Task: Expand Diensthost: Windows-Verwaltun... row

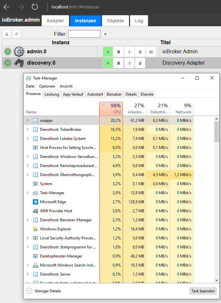Action: [x=28, y=157]
